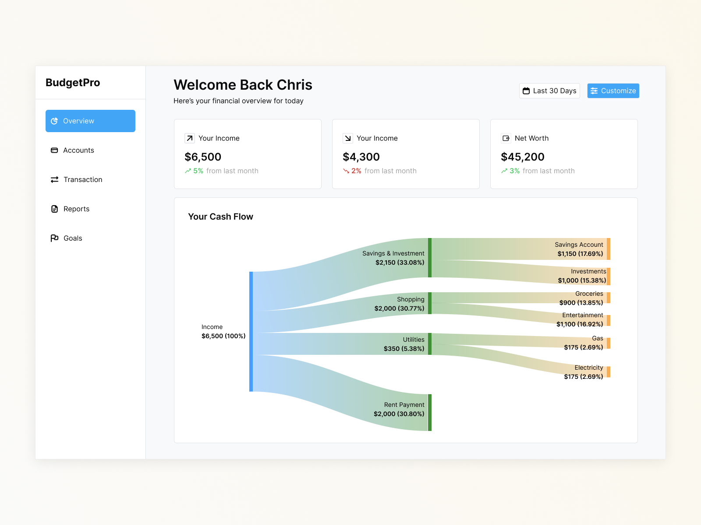Click the $45,200 net worth value

[523, 157]
